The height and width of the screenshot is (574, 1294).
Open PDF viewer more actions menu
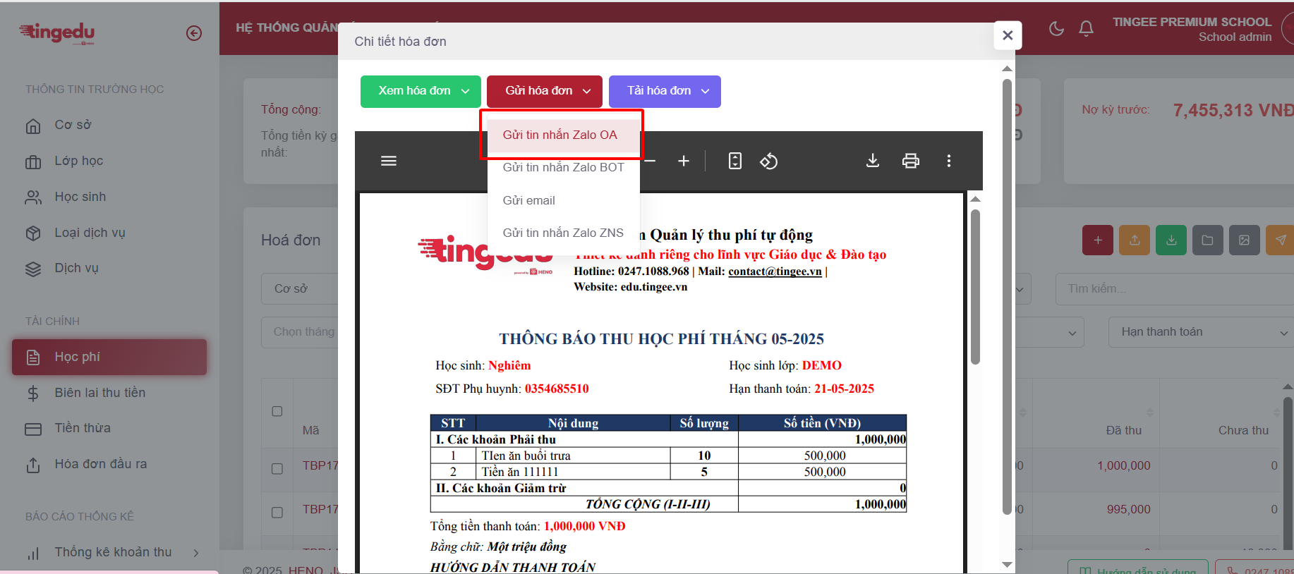coord(949,161)
